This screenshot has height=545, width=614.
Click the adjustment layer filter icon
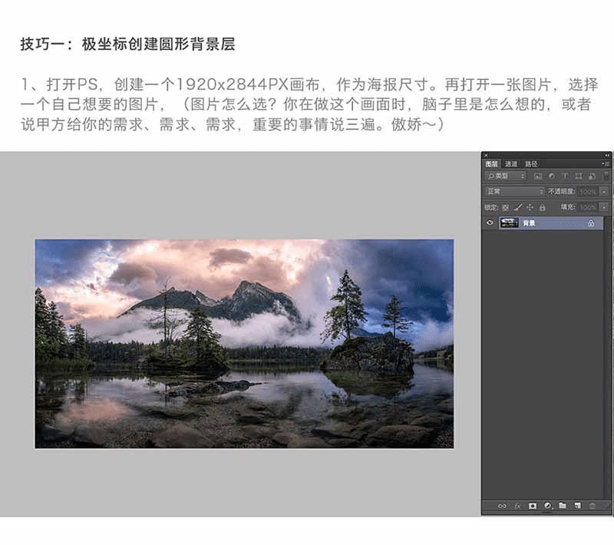[x=552, y=177]
